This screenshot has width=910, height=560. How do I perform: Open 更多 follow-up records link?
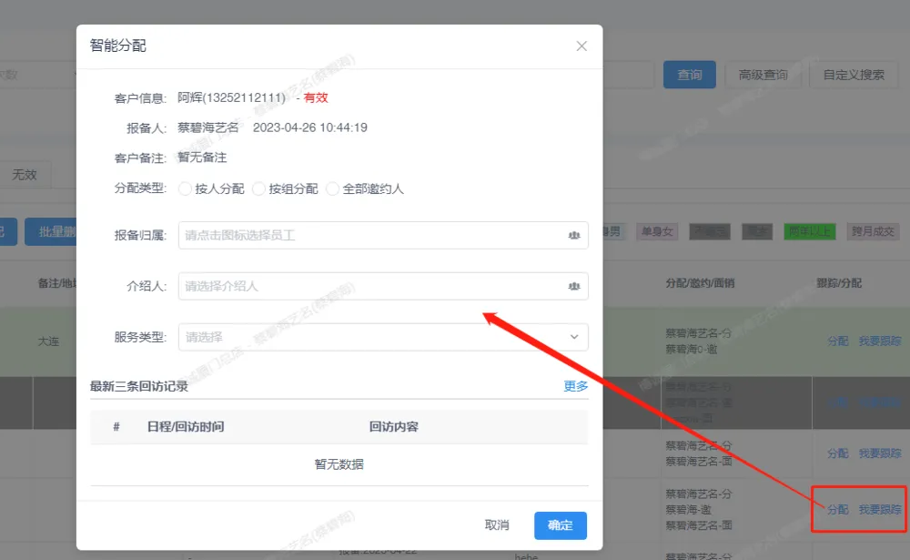tap(575, 386)
